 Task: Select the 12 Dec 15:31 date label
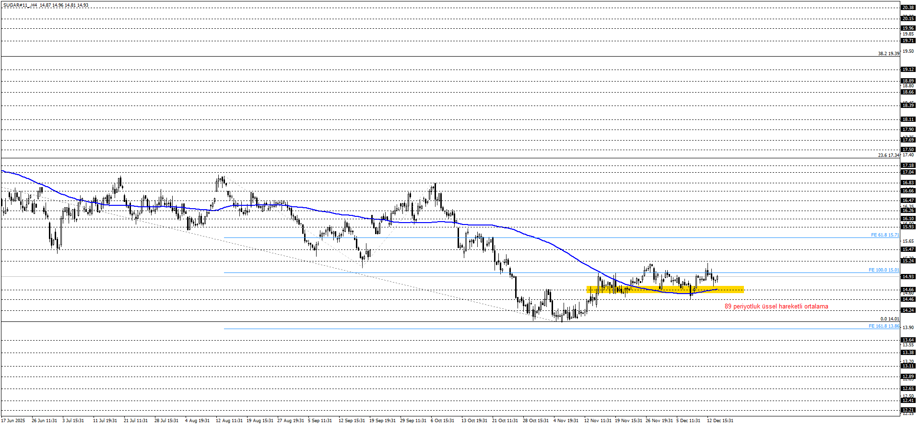click(x=720, y=421)
